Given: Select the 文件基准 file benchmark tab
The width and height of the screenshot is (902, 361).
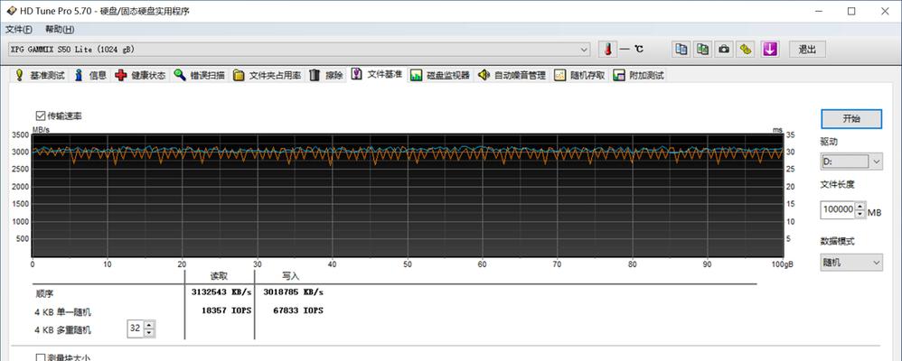Looking at the screenshot, I should click(377, 74).
